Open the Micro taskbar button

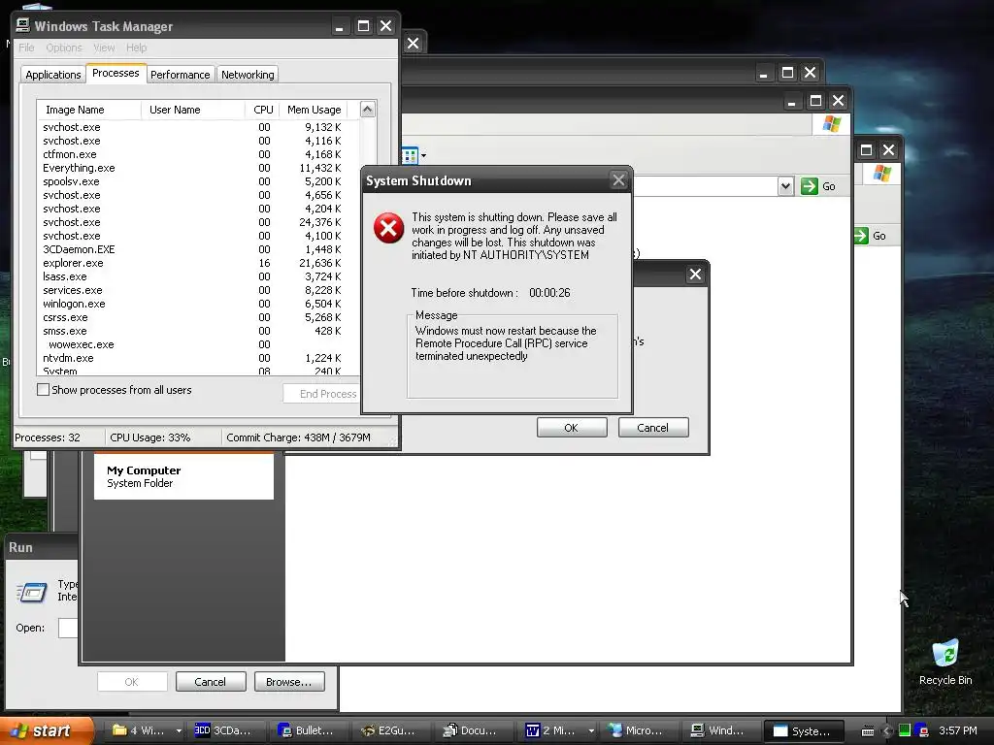pyautogui.click(x=636, y=730)
